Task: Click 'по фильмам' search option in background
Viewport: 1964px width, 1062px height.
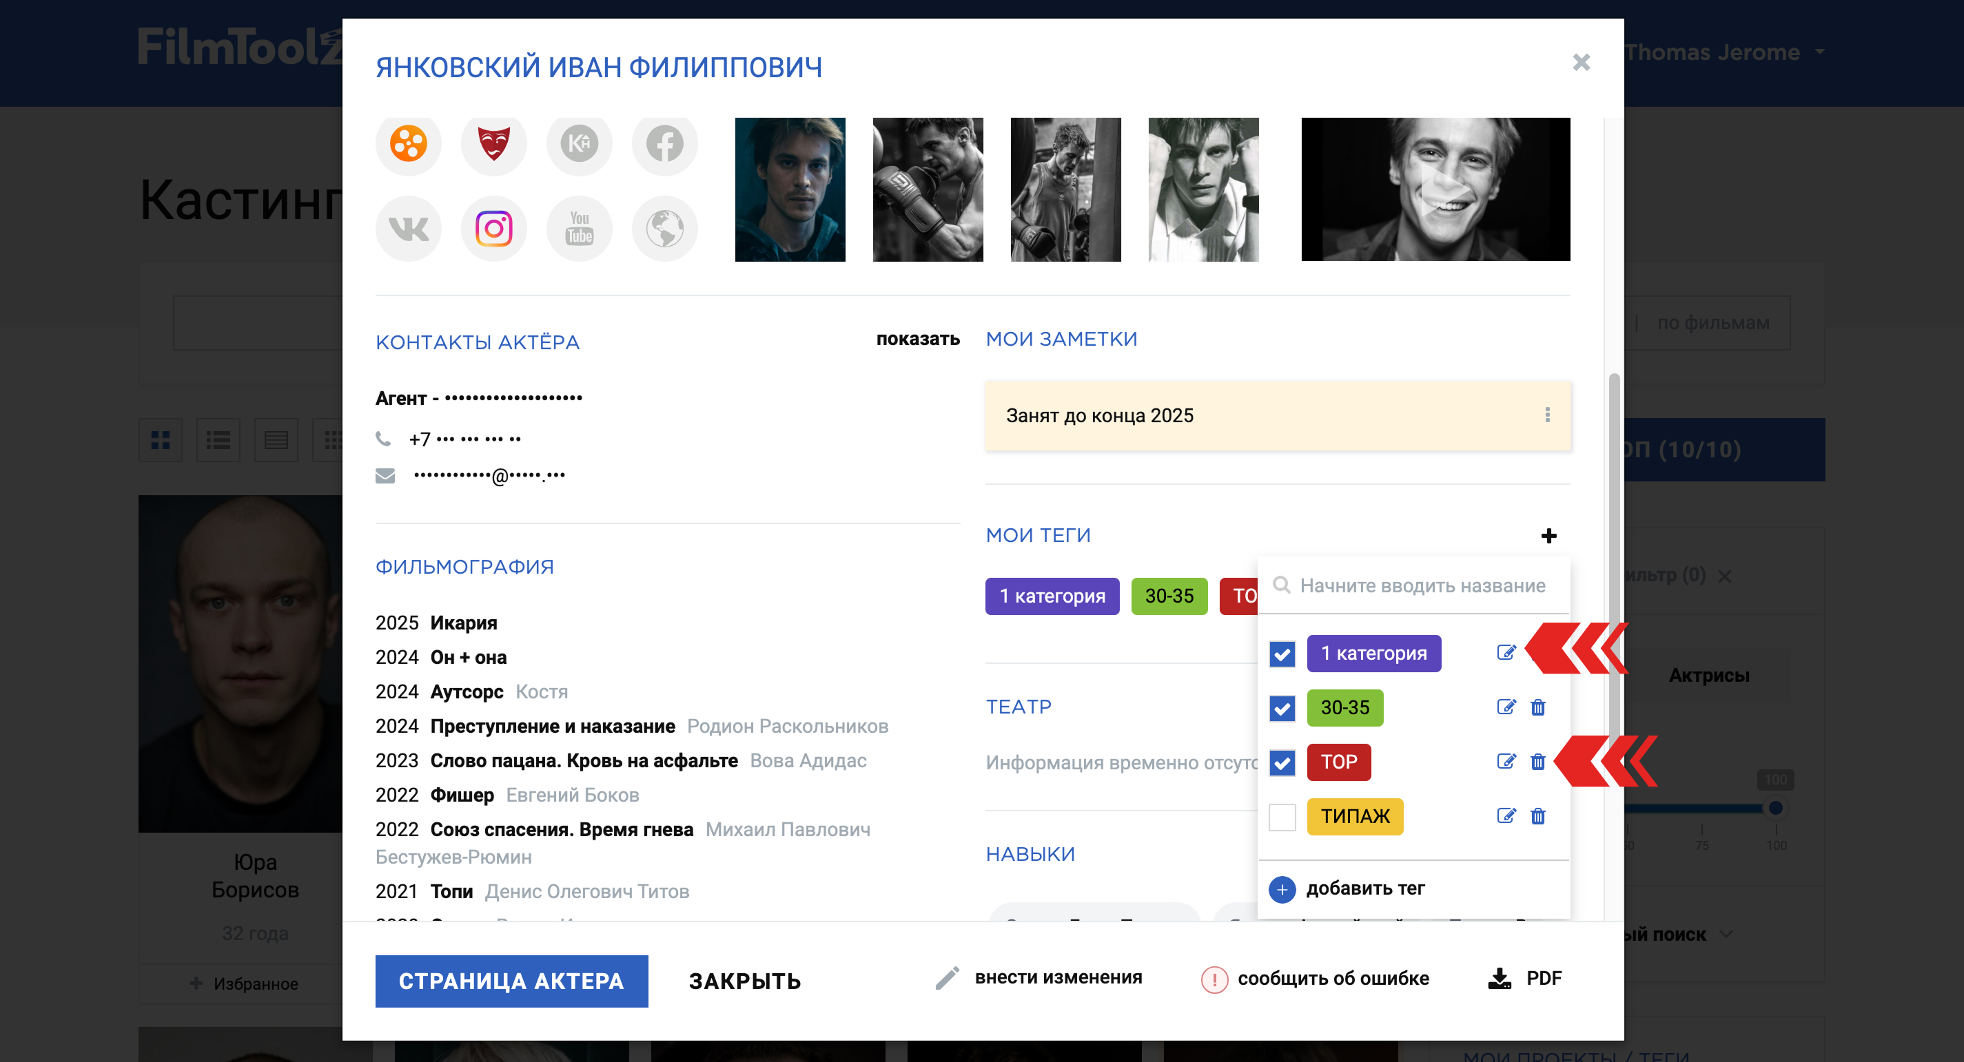Action: tap(1712, 322)
